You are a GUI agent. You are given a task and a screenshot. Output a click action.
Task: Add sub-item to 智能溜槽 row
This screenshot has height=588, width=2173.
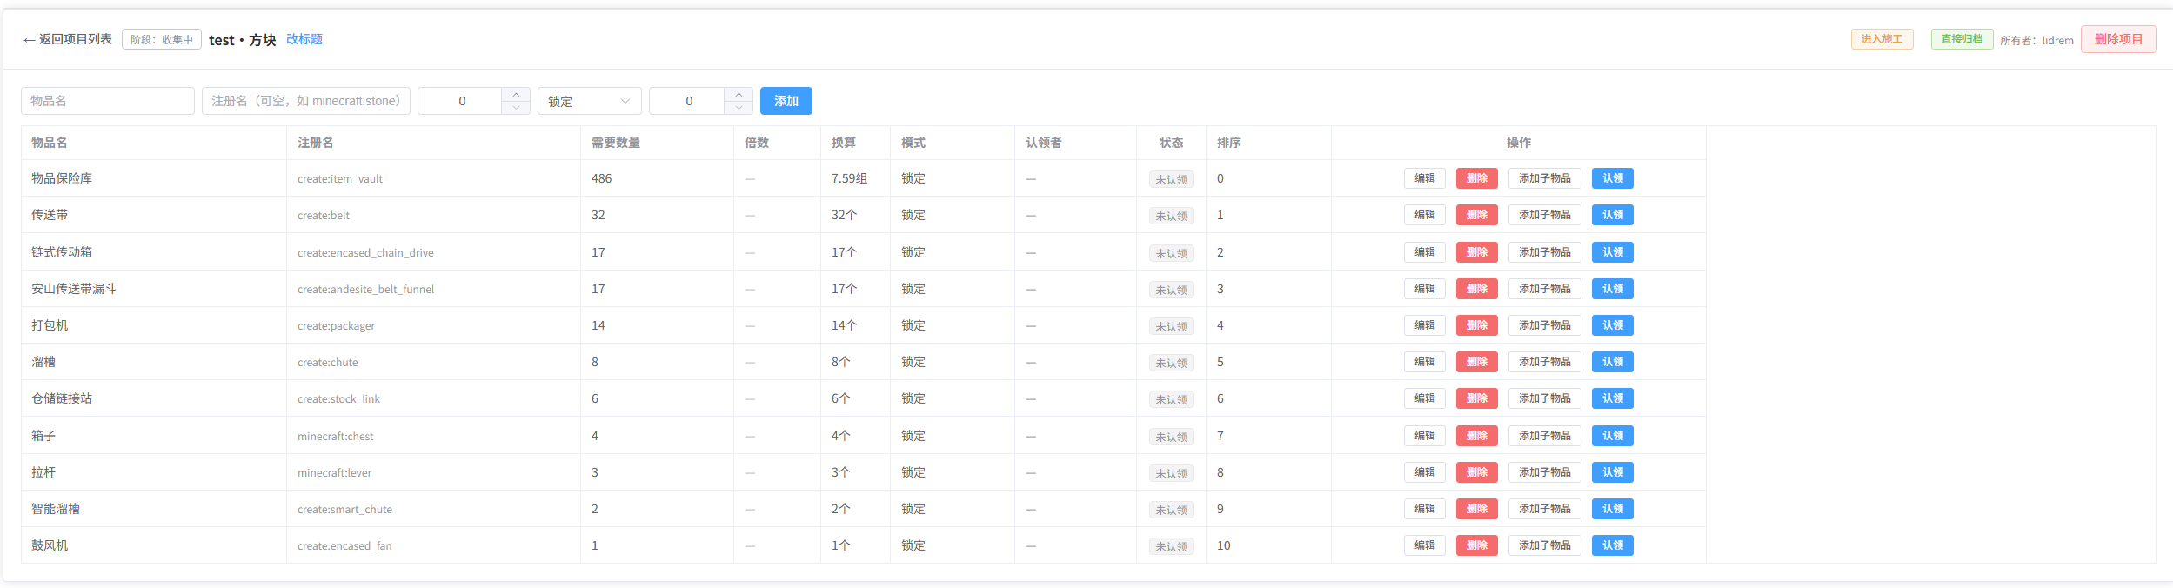(1545, 509)
